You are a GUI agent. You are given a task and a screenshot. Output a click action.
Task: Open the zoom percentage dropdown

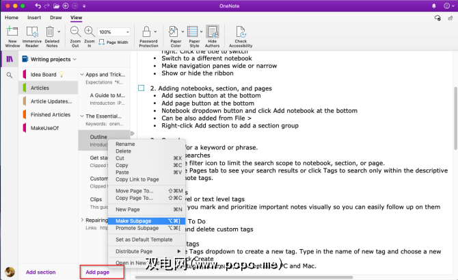click(127, 31)
